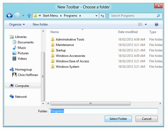Open Pictures library
The image size is (167, 130).
[x=23, y=53]
